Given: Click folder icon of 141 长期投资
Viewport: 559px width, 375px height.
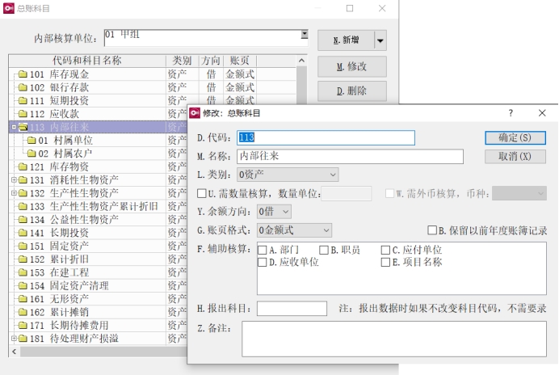Looking at the screenshot, I should pyautogui.click(x=23, y=233).
